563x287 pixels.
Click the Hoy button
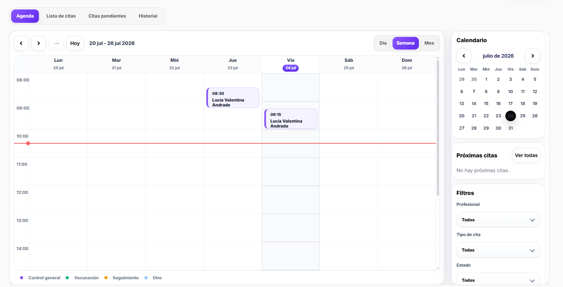[x=75, y=43]
